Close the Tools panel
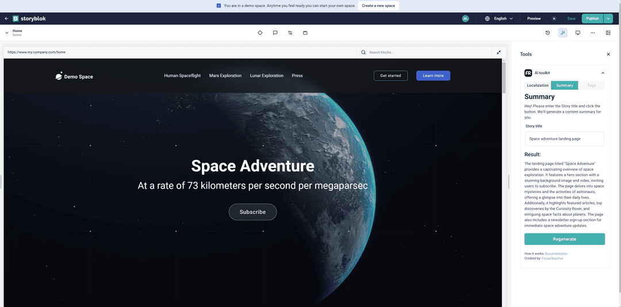The image size is (621, 307). tap(608, 54)
